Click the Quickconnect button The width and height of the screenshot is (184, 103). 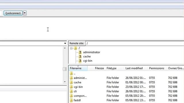click(x=13, y=13)
